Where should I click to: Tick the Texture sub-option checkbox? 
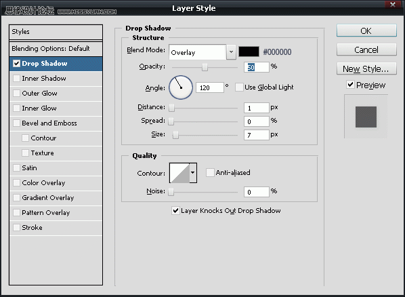click(x=25, y=153)
